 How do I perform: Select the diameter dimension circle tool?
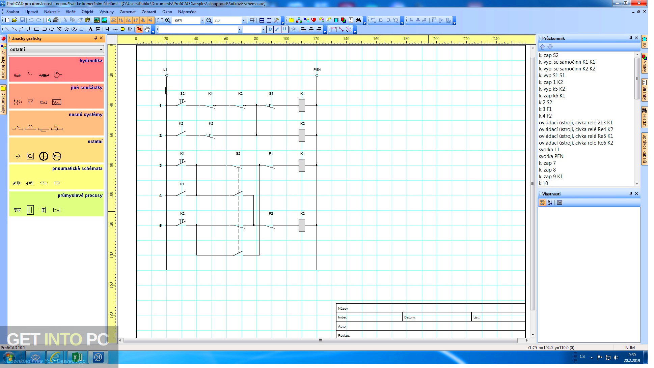349,29
